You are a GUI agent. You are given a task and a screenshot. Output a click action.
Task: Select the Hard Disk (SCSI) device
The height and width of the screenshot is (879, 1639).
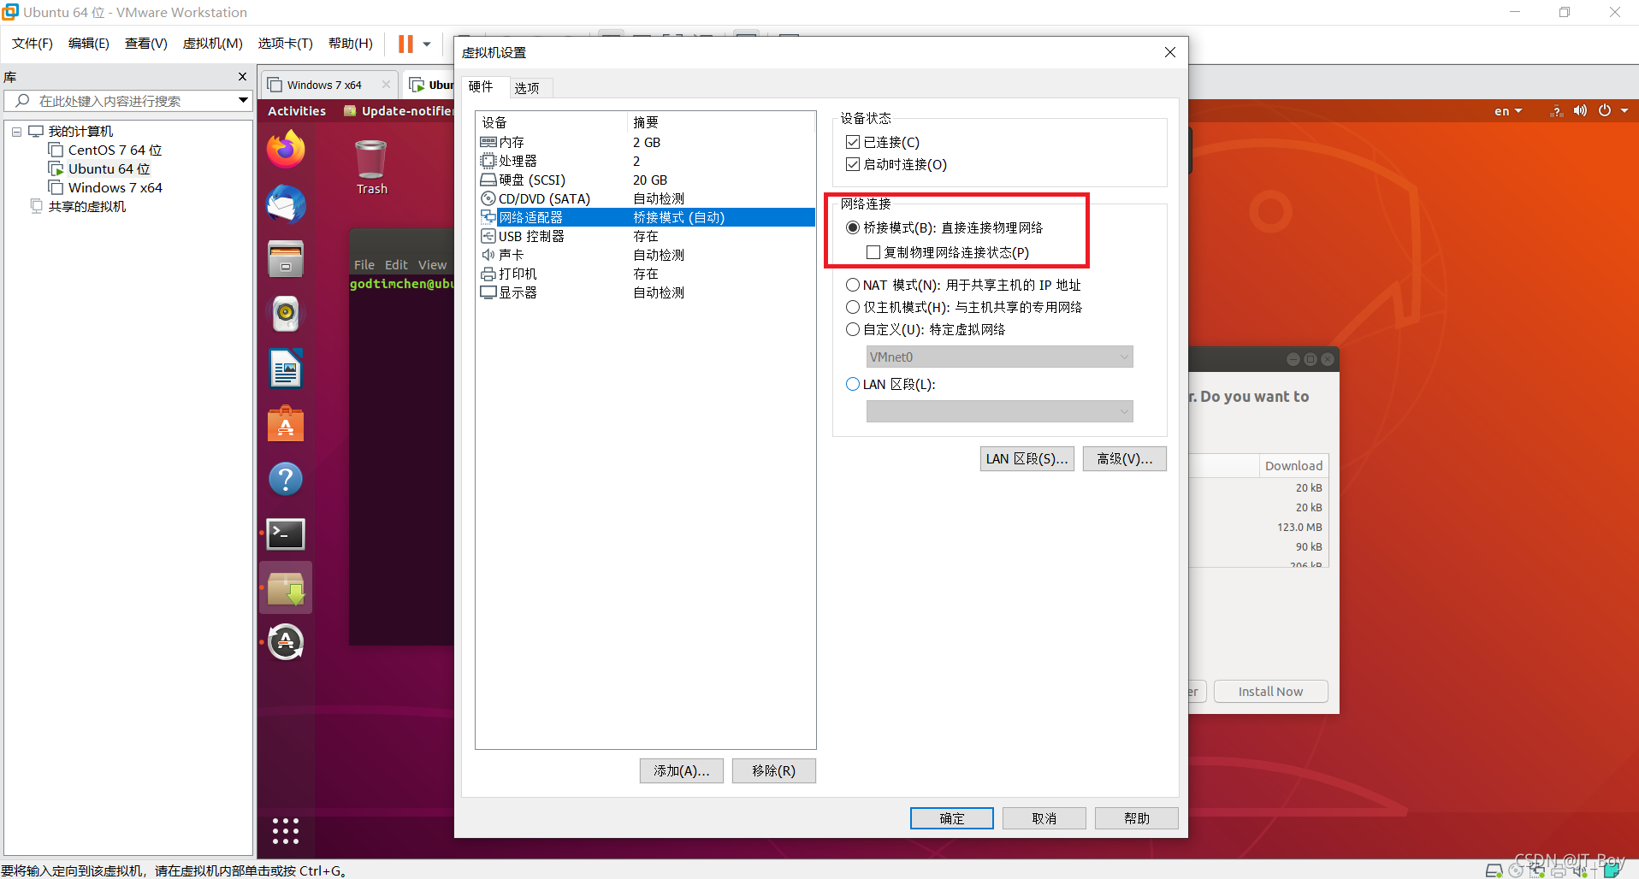[x=645, y=180]
